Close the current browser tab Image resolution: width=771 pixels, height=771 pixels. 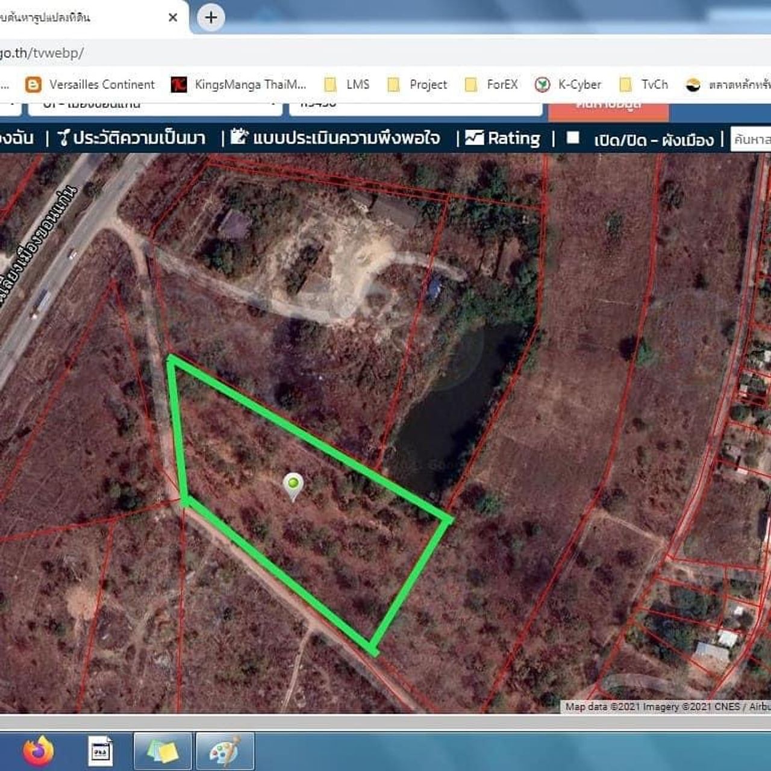(x=173, y=17)
